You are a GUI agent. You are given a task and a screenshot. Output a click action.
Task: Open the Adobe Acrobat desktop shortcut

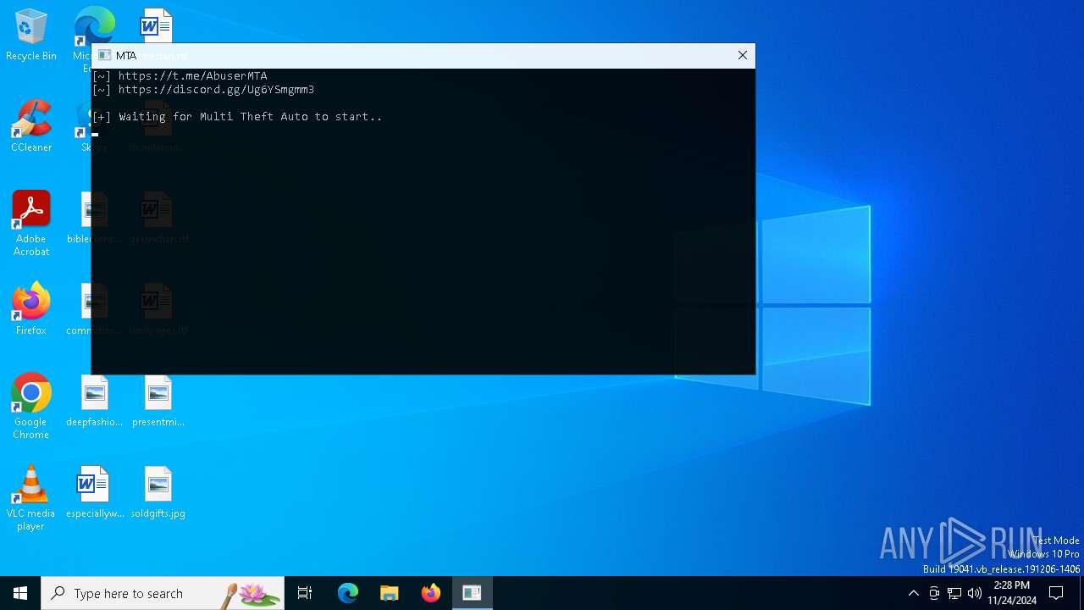[31, 224]
